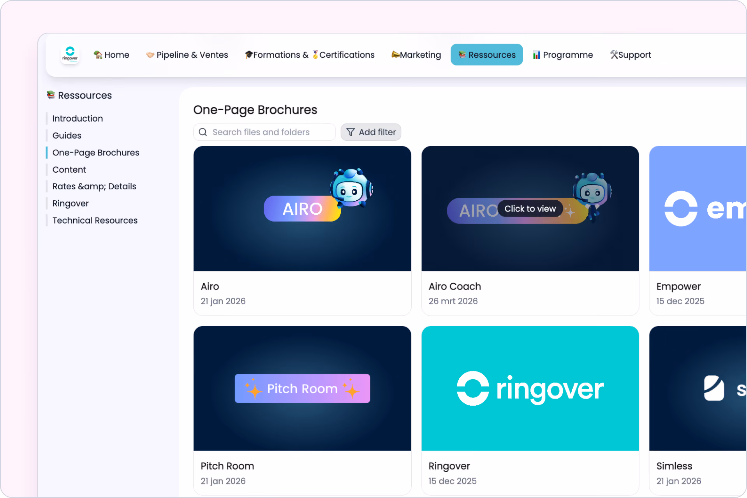Click the Add filter button
The width and height of the screenshot is (747, 498).
[371, 132]
